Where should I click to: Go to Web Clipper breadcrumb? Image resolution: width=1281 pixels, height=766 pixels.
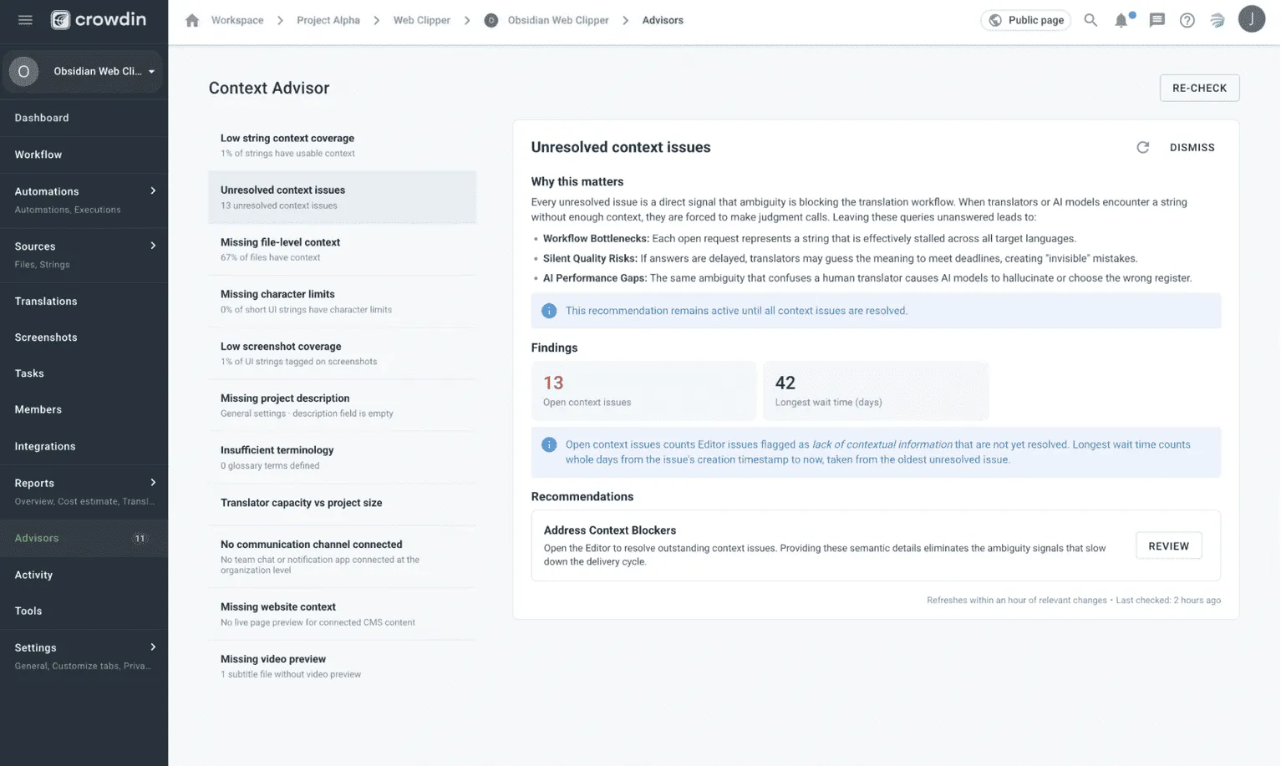point(422,20)
